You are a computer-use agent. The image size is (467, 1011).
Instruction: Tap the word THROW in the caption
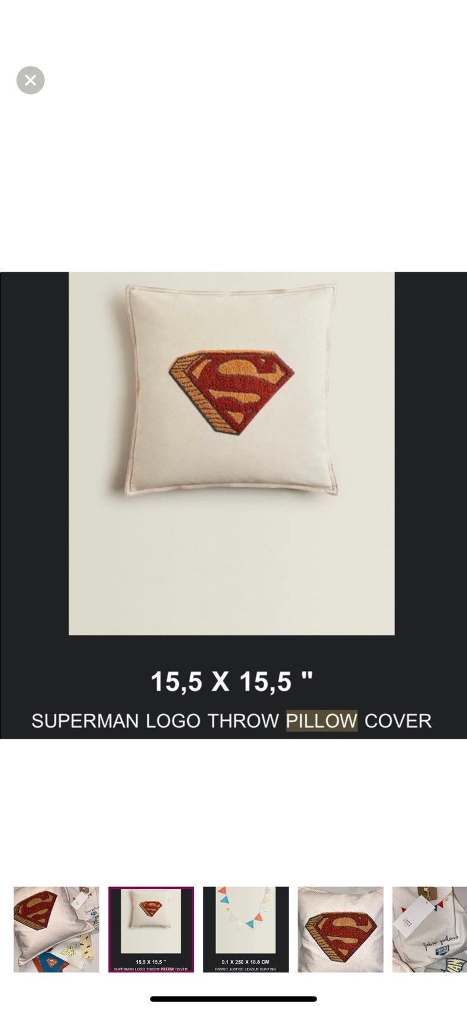pos(243,720)
